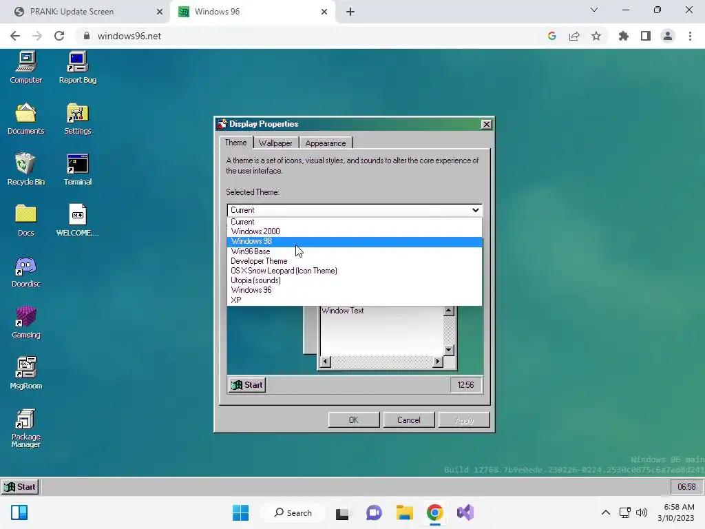Viewport: 705px width, 529px height.
Task: Open File Explorer from taskbar
Action: (405, 512)
